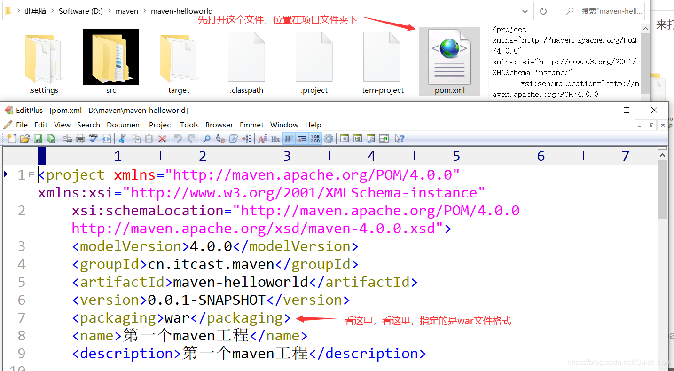Select the target folder in Explorer
Screen dimensions: 674x371
tap(179, 62)
